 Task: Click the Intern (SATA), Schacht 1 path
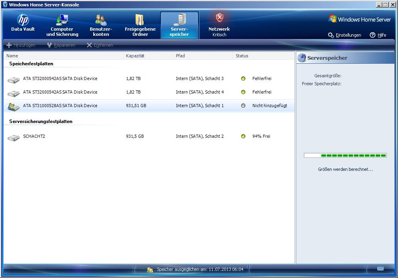click(200, 106)
